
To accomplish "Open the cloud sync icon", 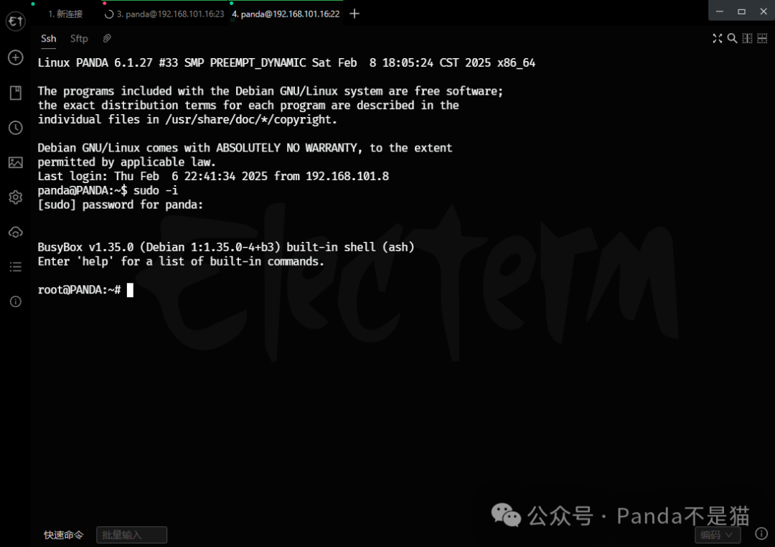I will click(15, 232).
